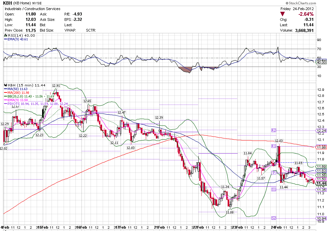Screen dimensions: 330x231
Task: Click the 10.94 pivot tag on price axis
Action: 321,218
